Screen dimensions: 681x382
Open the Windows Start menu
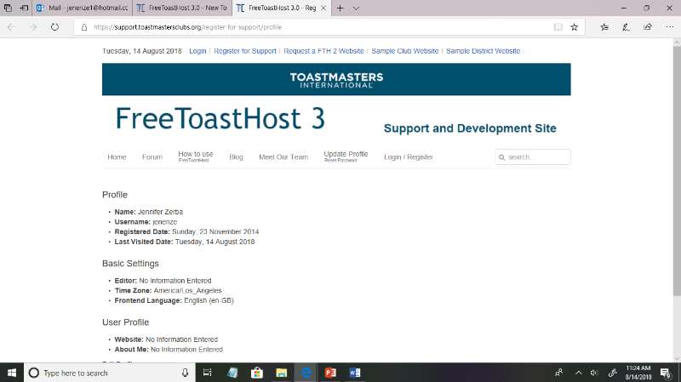(12, 373)
